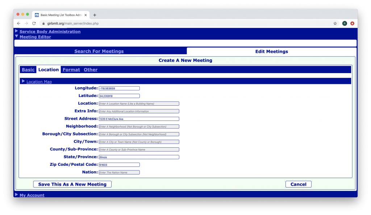Open the Other sub-tab
Viewport: 371px width, 215px height.
coord(91,69)
